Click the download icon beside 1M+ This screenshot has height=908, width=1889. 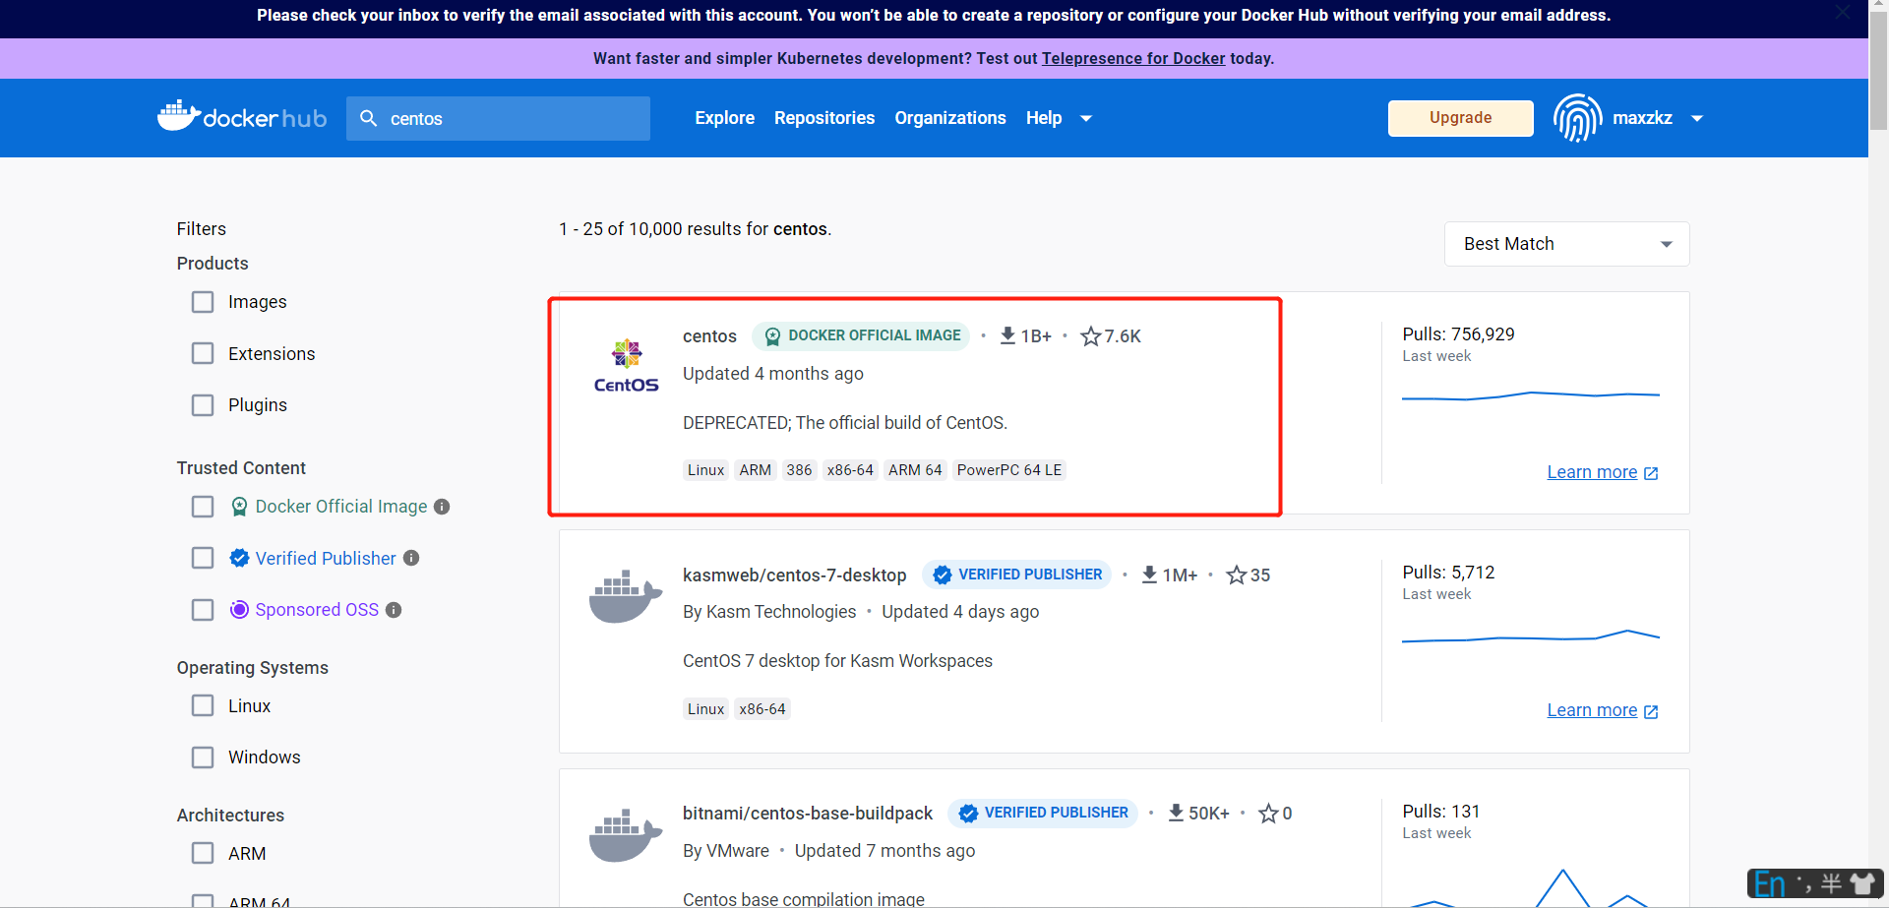(1149, 575)
